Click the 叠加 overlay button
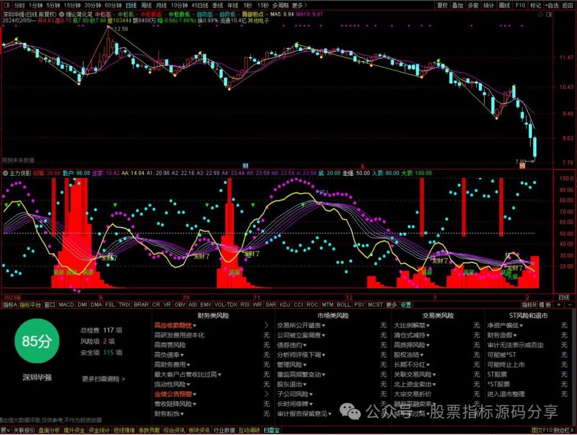The image size is (577, 435). [458, 5]
